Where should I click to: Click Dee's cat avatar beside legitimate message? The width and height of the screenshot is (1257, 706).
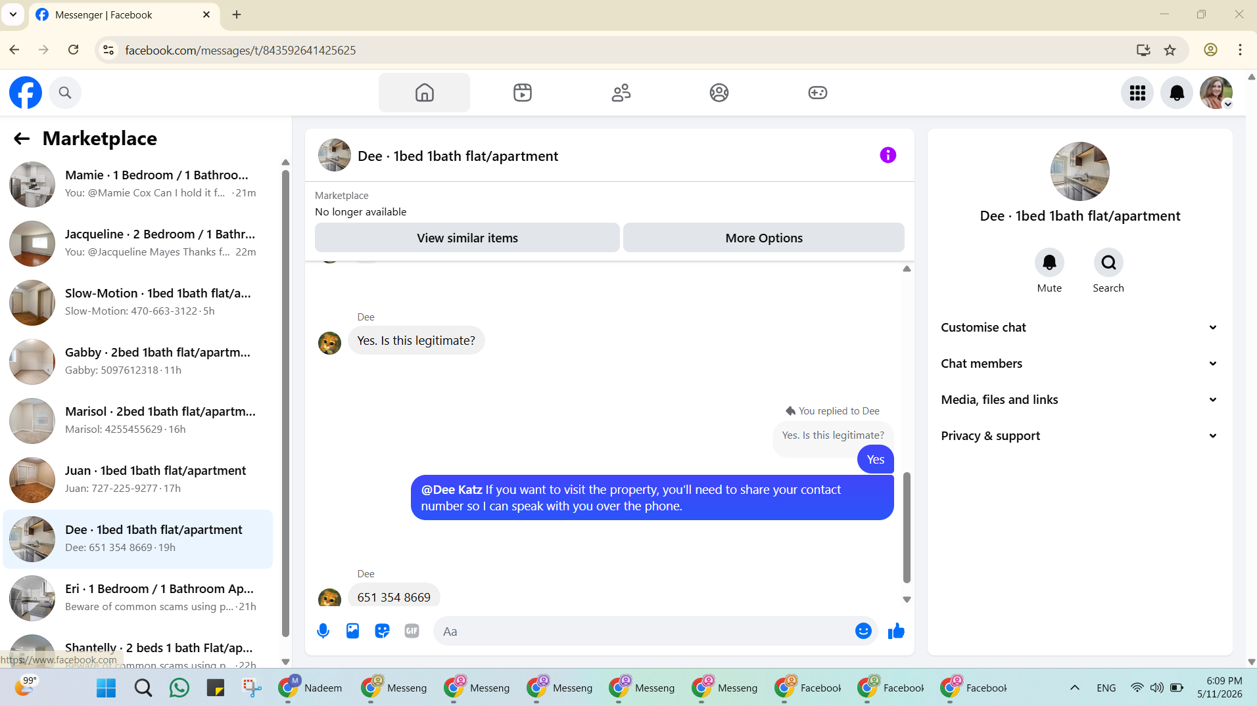(x=329, y=342)
